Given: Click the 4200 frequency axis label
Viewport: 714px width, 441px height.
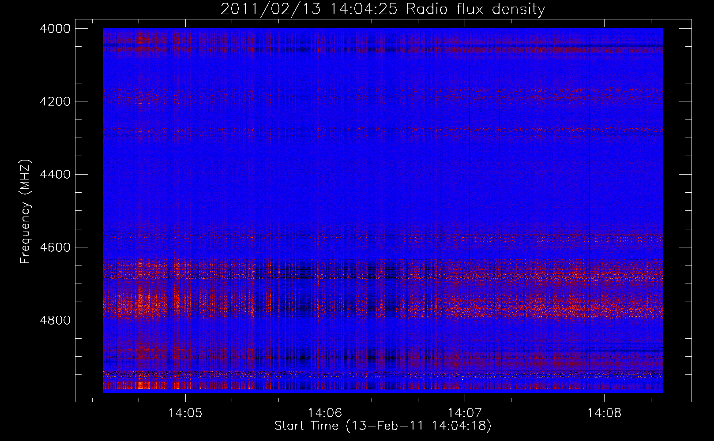Looking at the screenshot, I should click(x=55, y=101).
